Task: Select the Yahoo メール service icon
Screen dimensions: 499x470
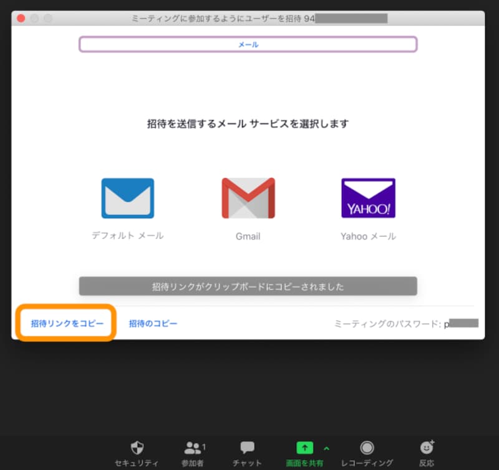Action: [368, 197]
